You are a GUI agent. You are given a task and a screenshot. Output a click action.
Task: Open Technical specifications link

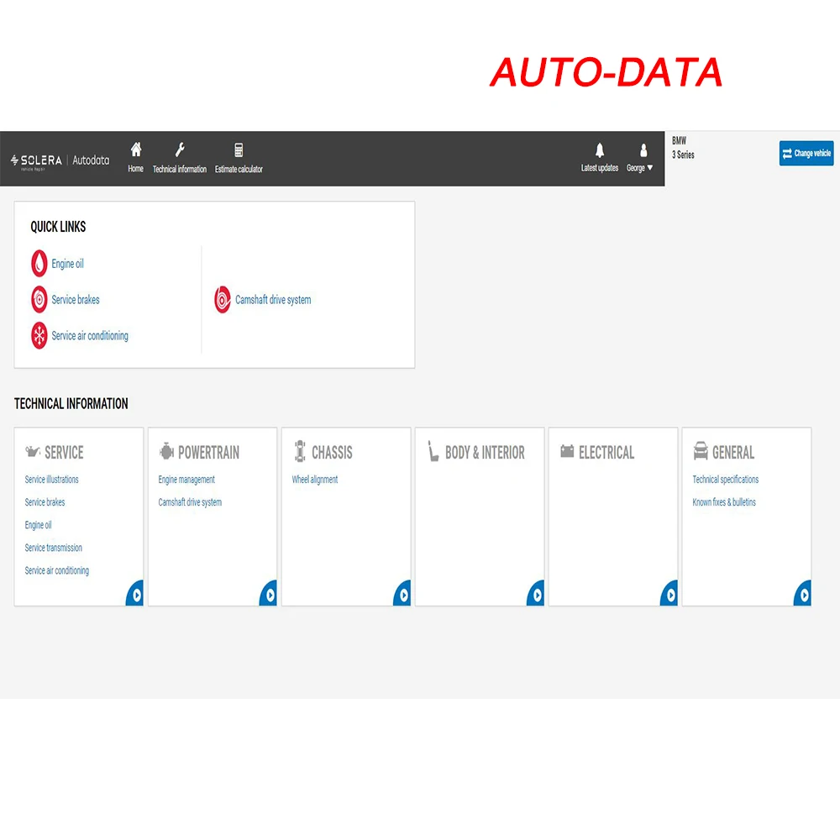coord(726,480)
